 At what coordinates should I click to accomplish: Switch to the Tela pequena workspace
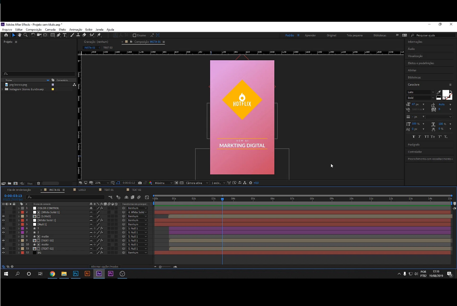click(355, 35)
